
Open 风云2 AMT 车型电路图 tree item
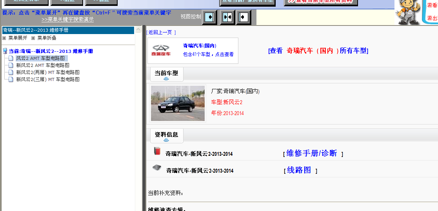[40, 59]
